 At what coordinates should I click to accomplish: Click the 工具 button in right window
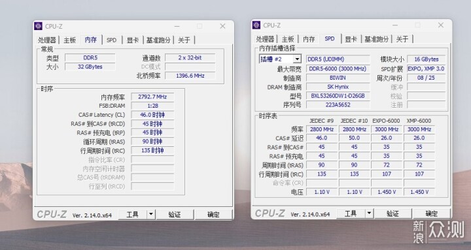(x=351, y=213)
